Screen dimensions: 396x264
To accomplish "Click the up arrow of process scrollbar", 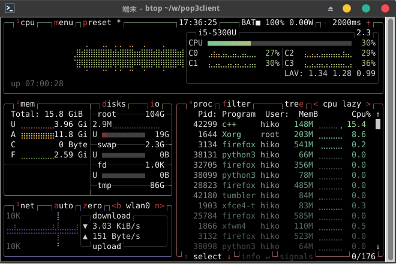I will coord(378,114).
